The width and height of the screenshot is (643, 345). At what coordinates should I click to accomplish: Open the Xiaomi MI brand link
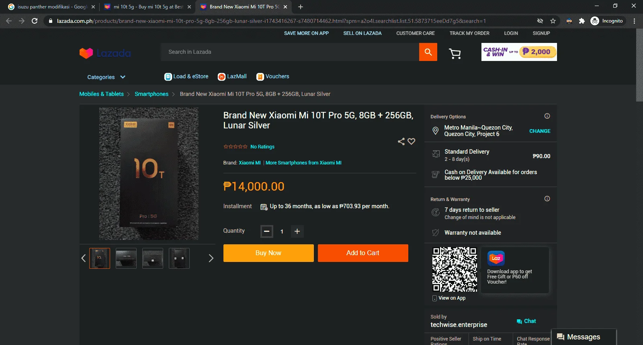coord(250,163)
